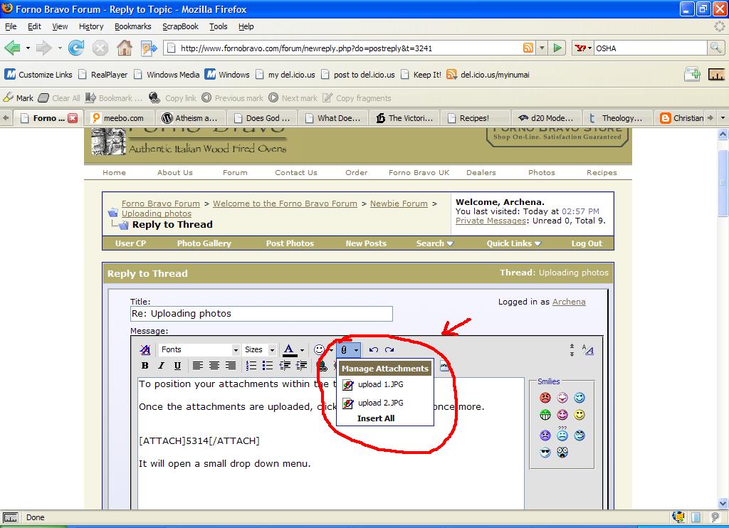Click the paperclip attachment icon
Image resolution: width=729 pixels, height=528 pixels.
[x=345, y=349]
